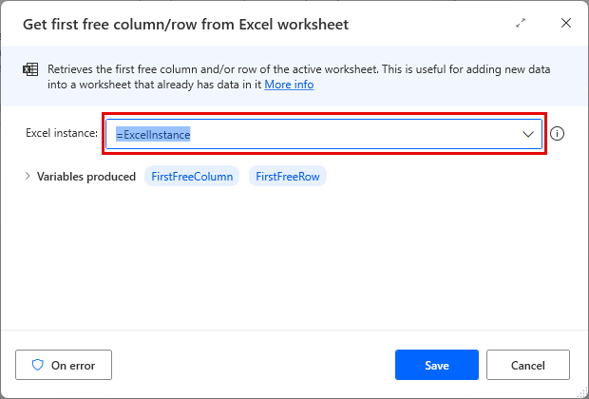Open the More info link

pyautogui.click(x=289, y=85)
